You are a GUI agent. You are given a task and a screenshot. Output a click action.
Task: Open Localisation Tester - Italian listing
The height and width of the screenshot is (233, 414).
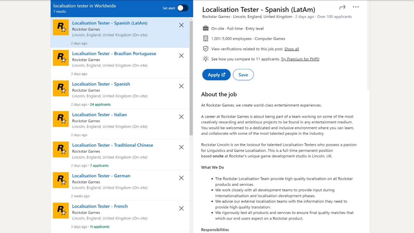tap(99, 115)
